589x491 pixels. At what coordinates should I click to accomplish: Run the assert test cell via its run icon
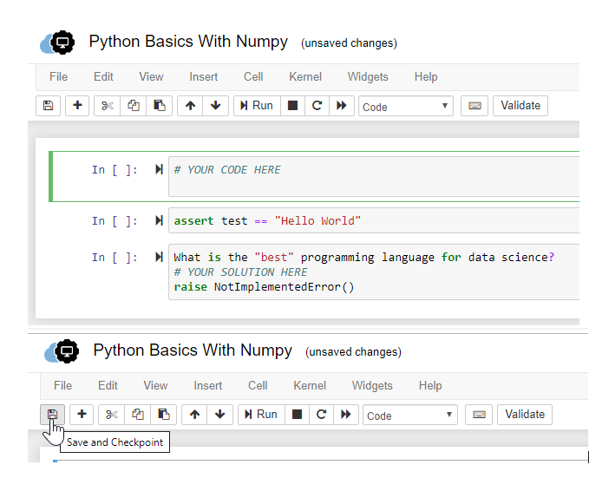[x=160, y=220]
